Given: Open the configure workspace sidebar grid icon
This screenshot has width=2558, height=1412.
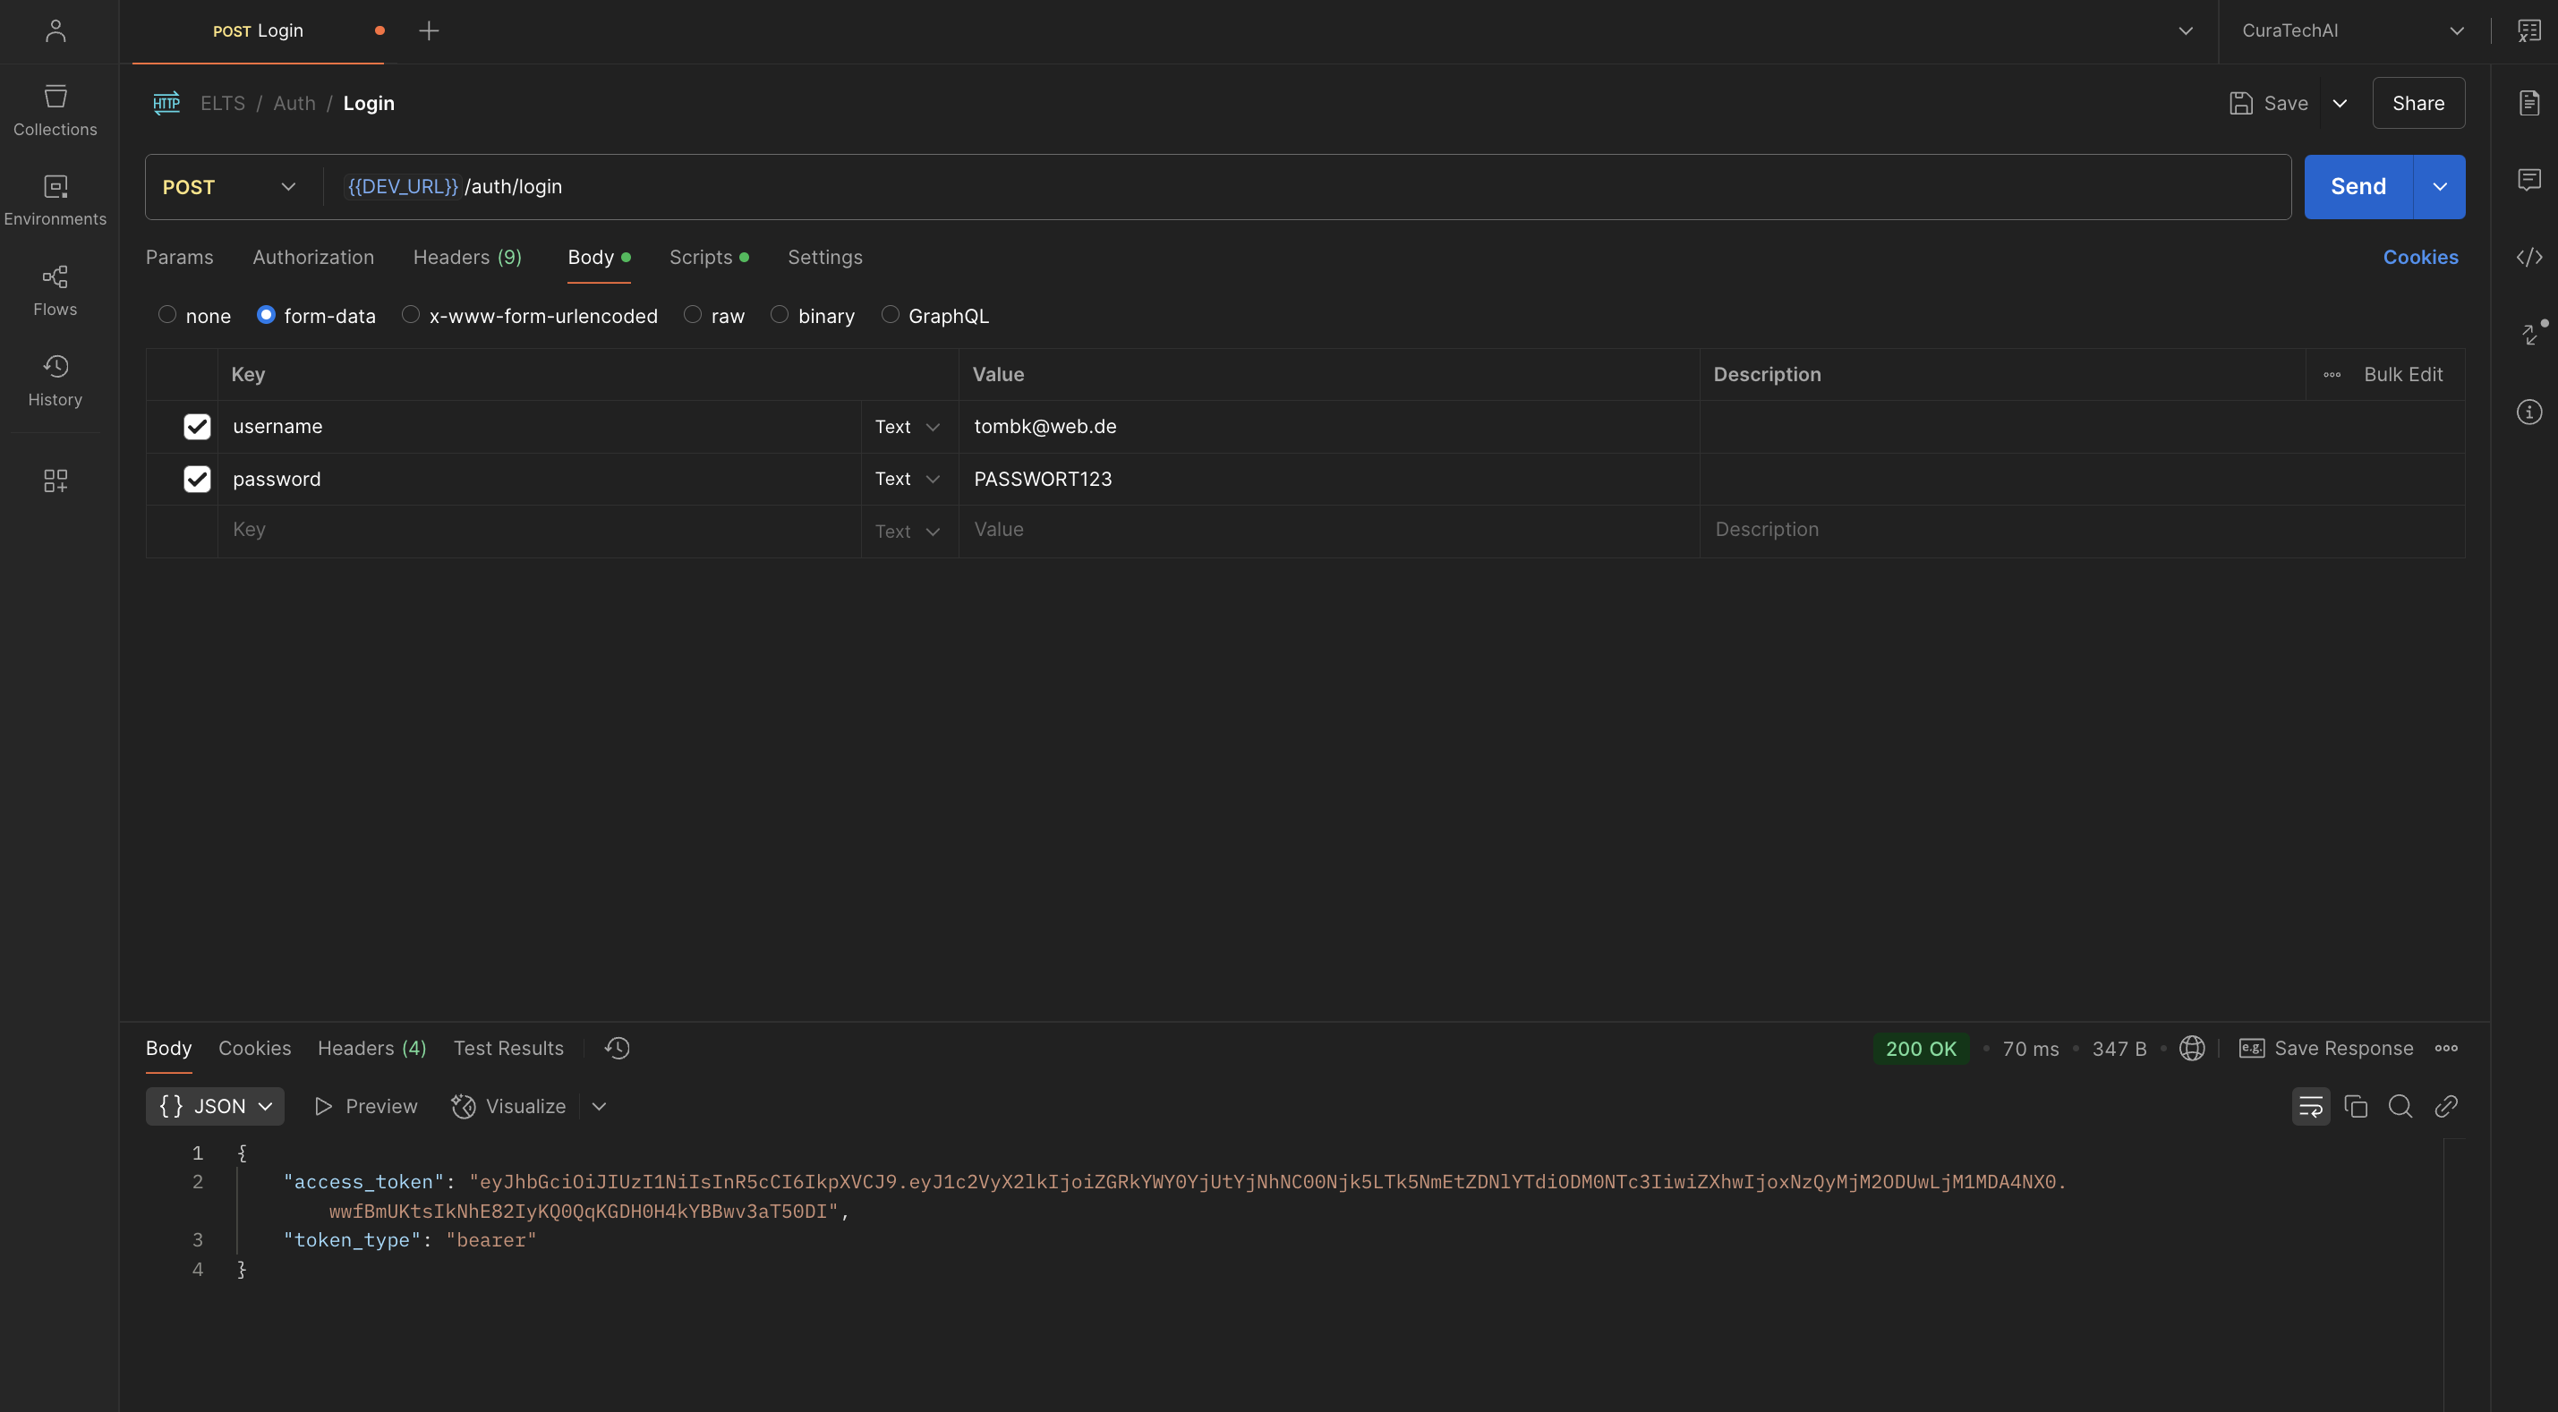Looking at the screenshot, I should (55, 481).
